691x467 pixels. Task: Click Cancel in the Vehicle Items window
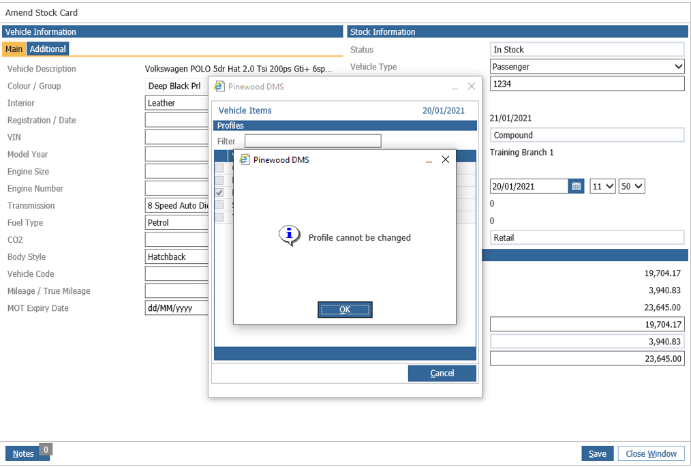point(442,373)
